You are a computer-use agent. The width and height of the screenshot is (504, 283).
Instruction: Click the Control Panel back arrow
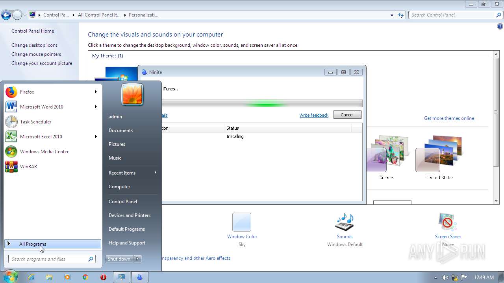coord(6,15)
